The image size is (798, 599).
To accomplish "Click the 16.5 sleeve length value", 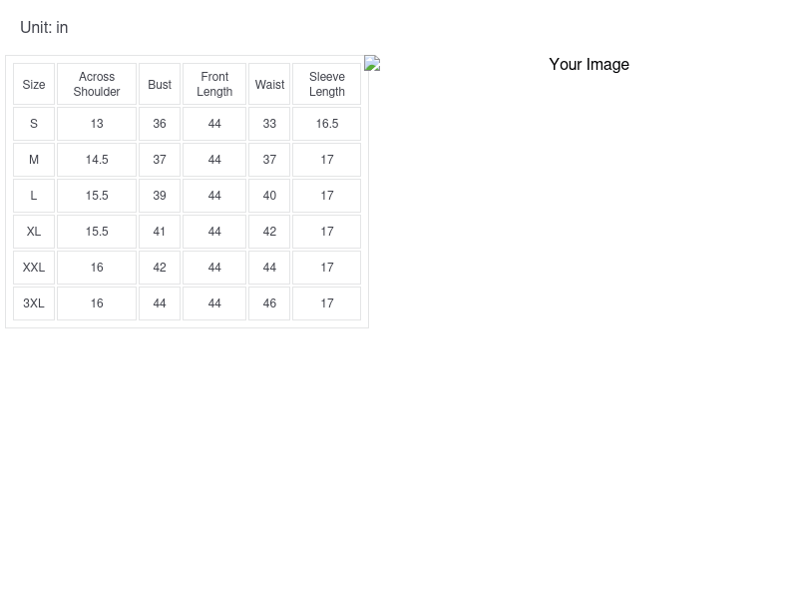I will (x=327, y=124).
